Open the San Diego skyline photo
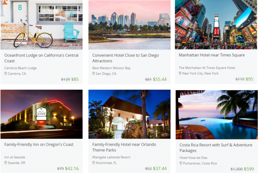 [x=129, y=25]
